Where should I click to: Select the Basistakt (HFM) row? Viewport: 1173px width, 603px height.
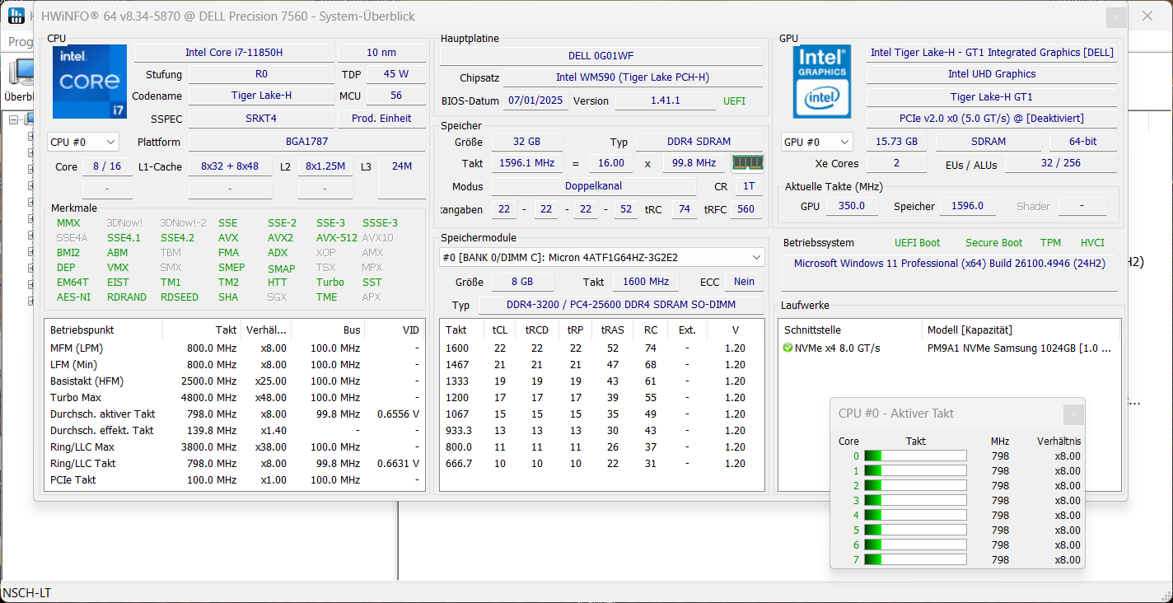(x=234, y=381)
